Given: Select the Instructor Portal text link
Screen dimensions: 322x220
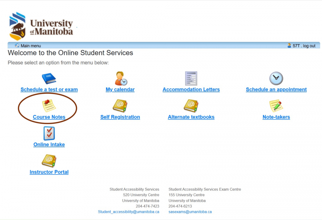Looking at the screenshot, I should coord(49,172).
